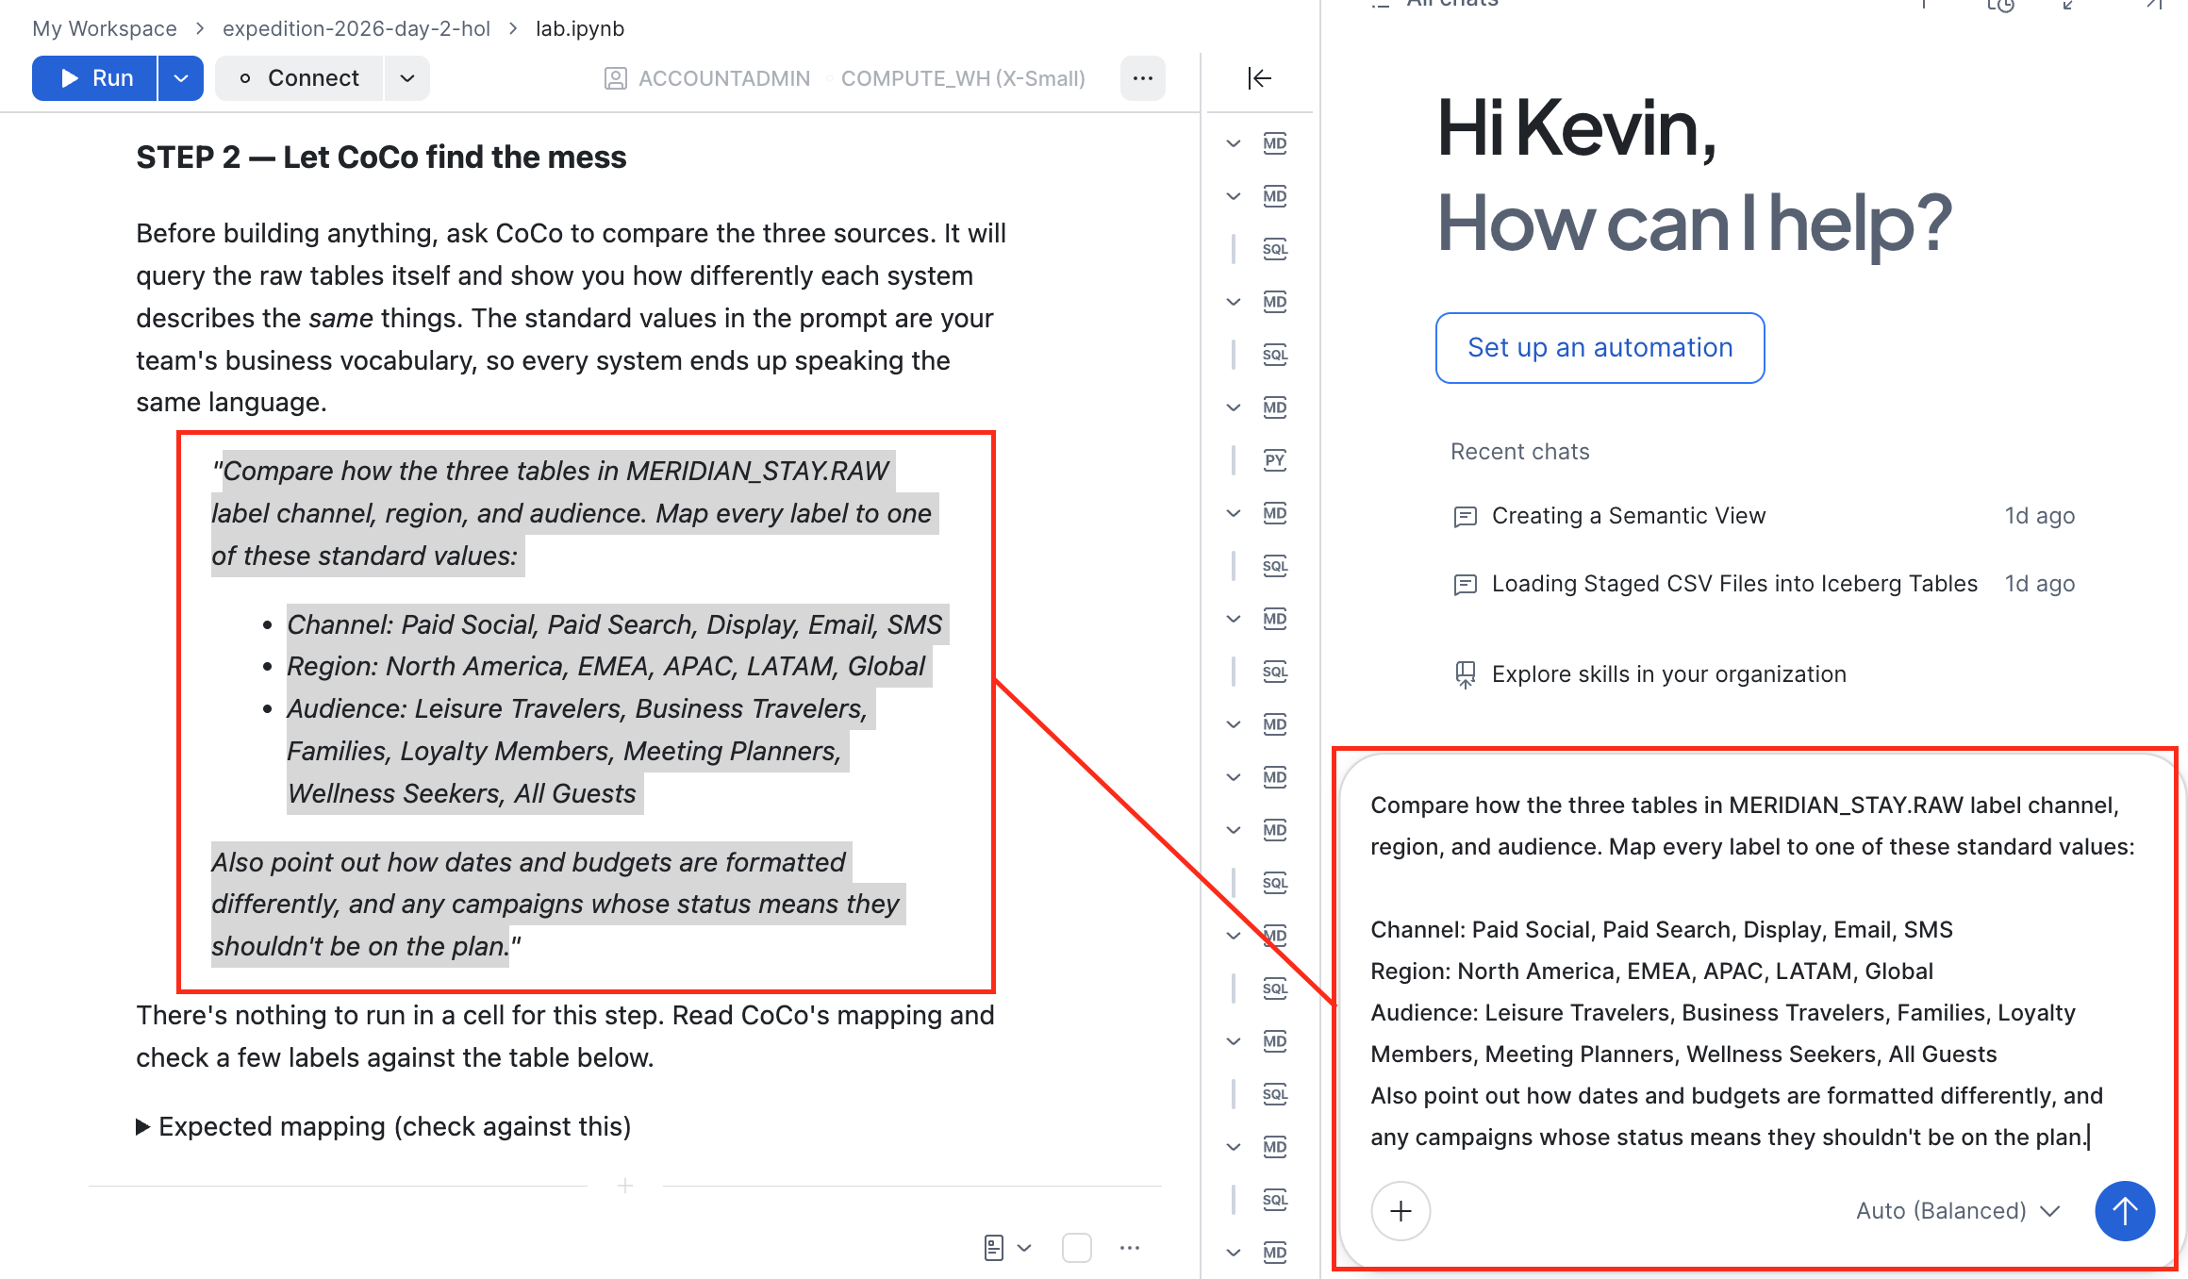
Task: Focus the chat prompt text area
Action: tap(1756, 972)
